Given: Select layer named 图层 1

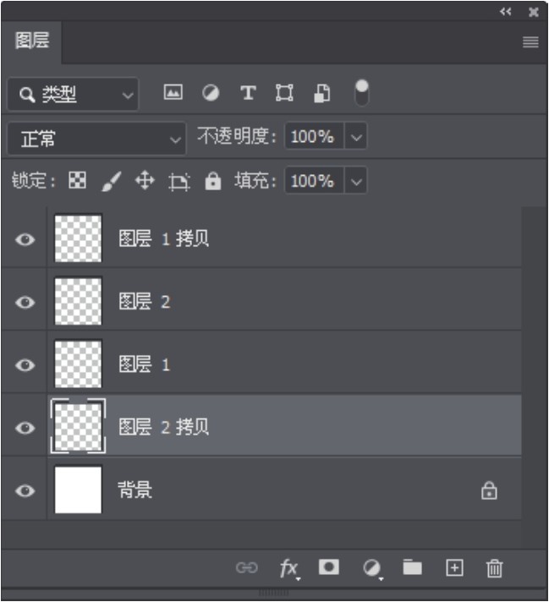Looking at the screenshot, I should (145, 364).
